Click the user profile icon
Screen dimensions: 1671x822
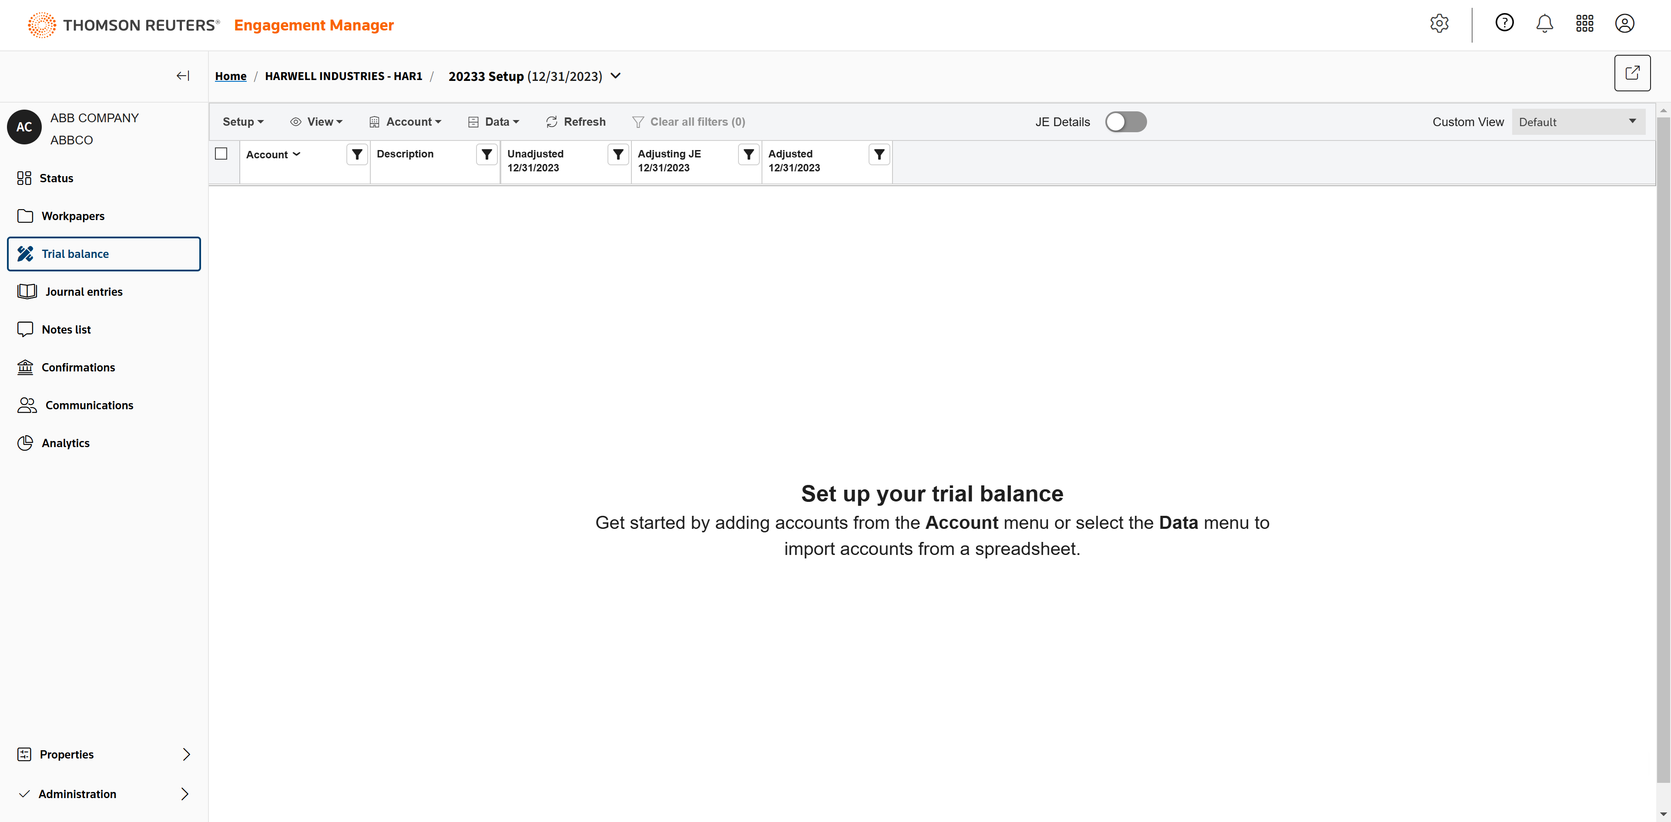1624,24
